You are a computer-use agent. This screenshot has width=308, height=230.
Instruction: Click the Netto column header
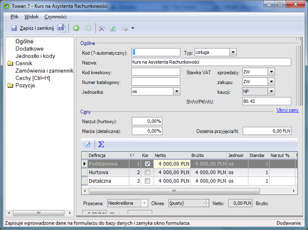coord(172,155)
